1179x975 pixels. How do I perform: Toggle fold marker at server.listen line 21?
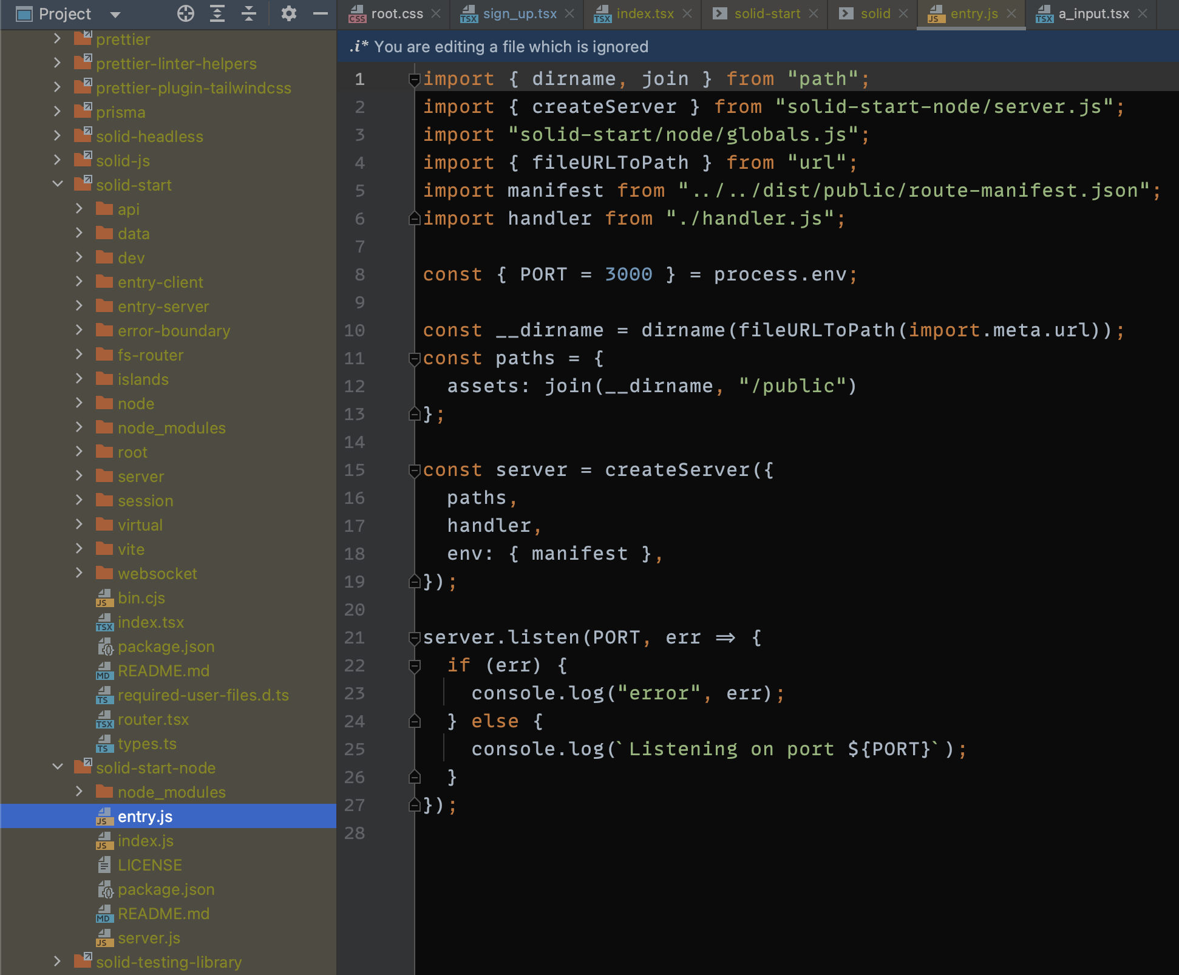pyautogui.click(x=415, y=638)
